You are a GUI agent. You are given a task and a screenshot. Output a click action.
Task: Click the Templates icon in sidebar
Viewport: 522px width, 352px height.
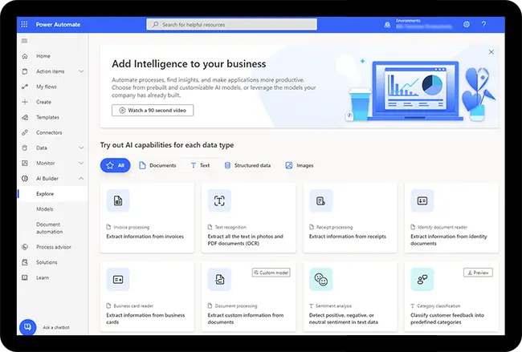25,117
